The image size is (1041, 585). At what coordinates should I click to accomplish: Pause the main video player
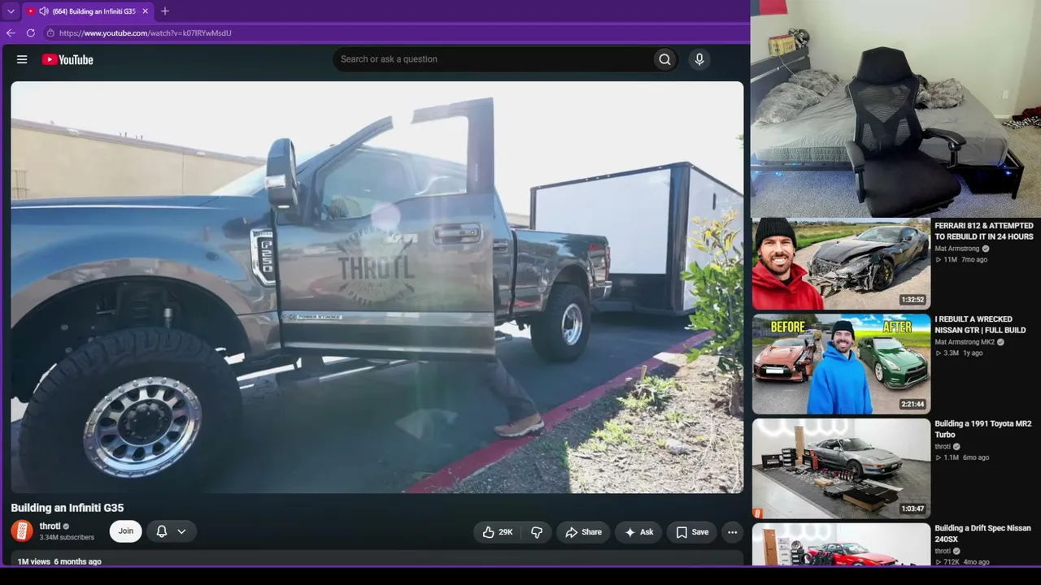click(377, 287)
